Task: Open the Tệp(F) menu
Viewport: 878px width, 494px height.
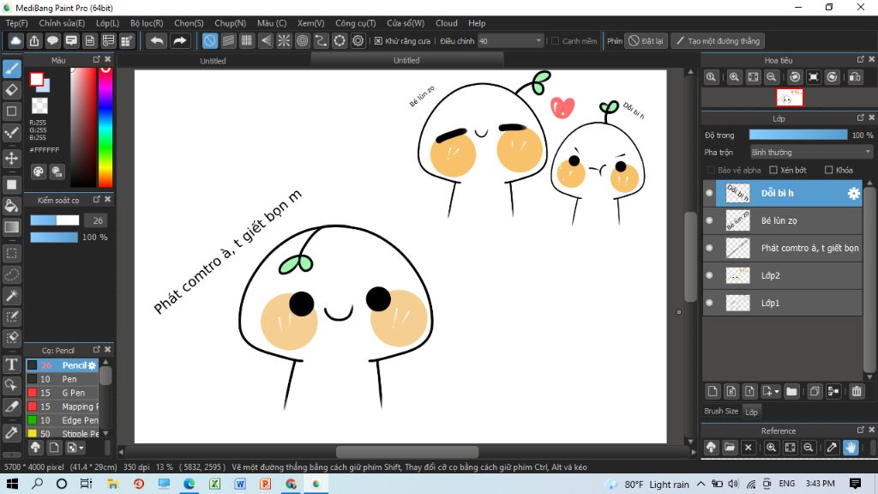Action: [x=17, y=23]
